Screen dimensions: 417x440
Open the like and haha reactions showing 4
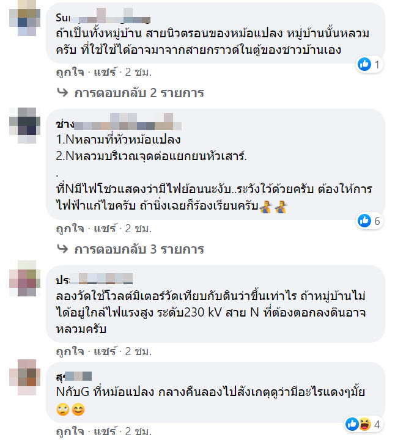pos(363,424)
